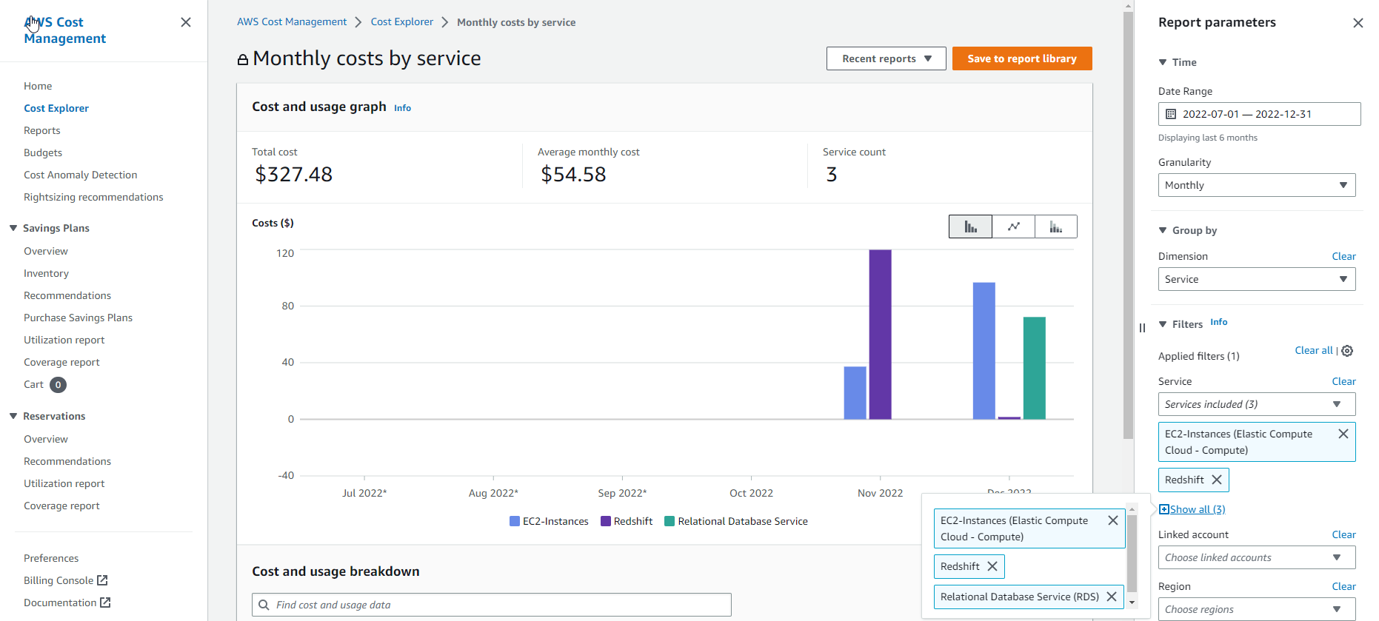This screenshot has width=1379, height=621.
Task: Collapse the Time section
Action: click(x=1163, y=62)
